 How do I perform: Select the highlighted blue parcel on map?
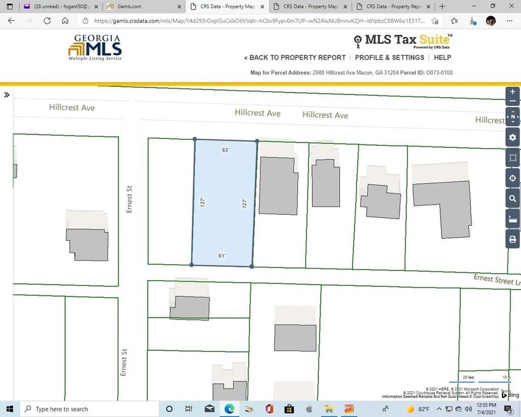(224, 203)
